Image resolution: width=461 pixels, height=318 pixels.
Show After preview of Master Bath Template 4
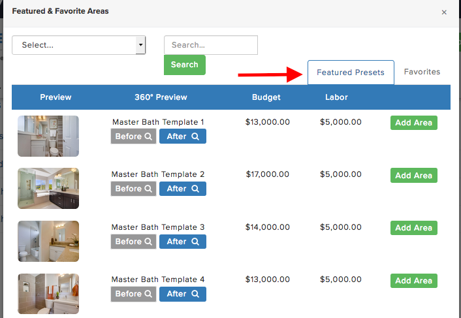(183, 294)
